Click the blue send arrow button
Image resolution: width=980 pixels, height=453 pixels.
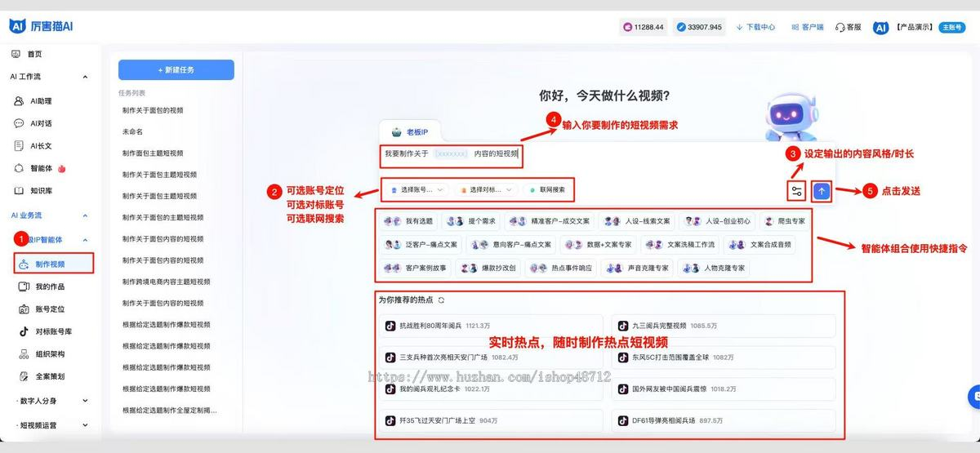[822, 191]
